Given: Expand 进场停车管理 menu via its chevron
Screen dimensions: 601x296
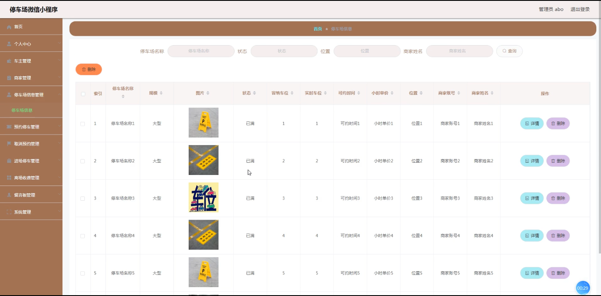Looking at the screenshot, I should pyautogui.click(x=60, y=161).
